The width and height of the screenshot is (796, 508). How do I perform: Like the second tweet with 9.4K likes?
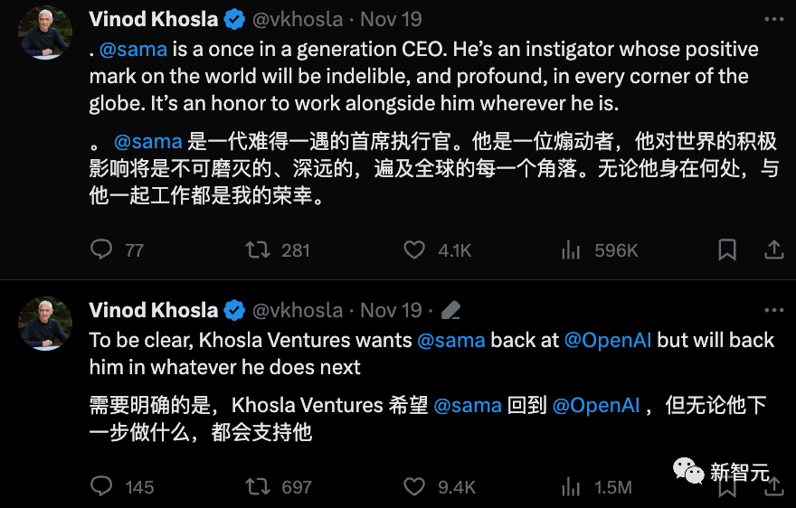(x=414, y=486)
